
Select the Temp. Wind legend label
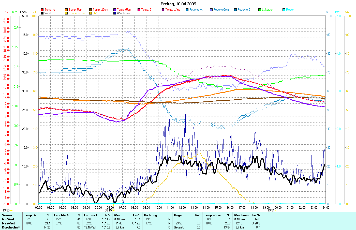[173, 10]
